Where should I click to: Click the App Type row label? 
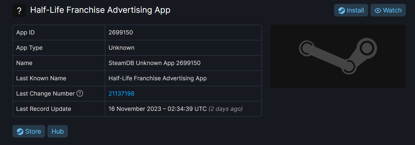[x=29, y=48]
